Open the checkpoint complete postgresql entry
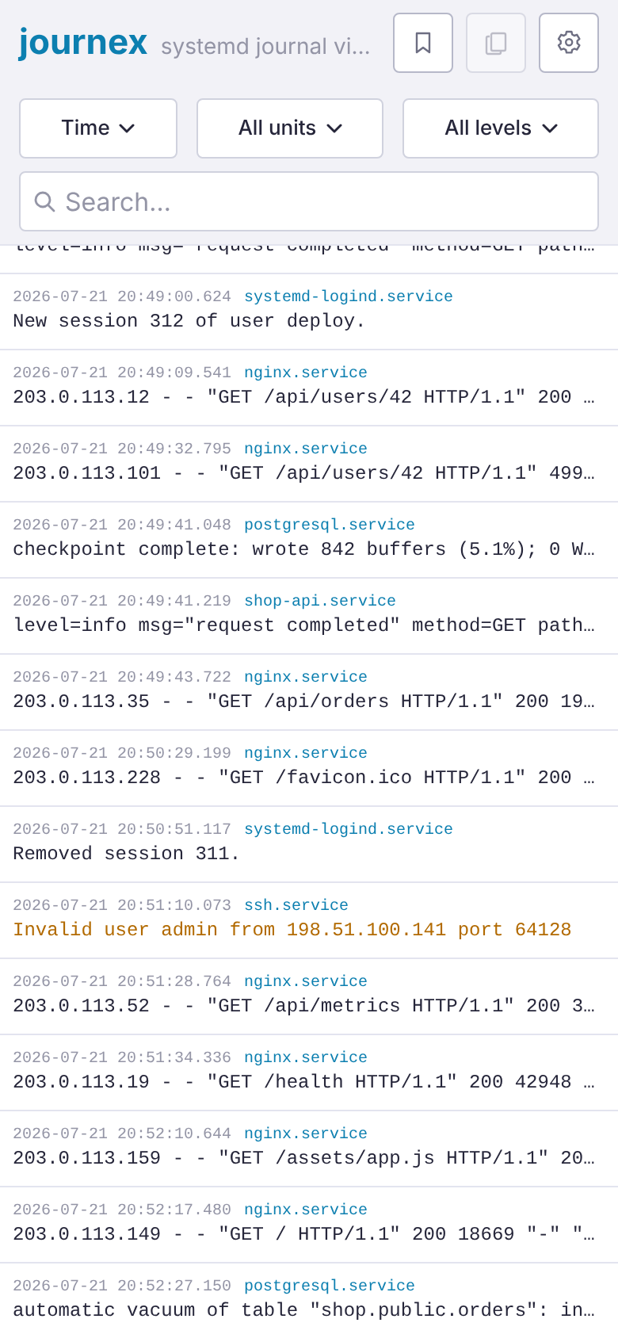This screenshot has width=618, height=1338. pos(309,540)
